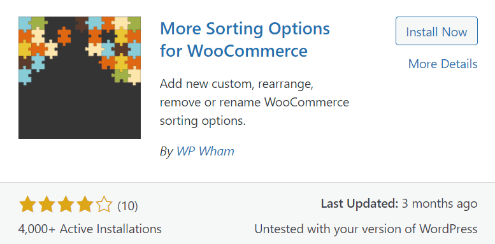Click the Install Now button
The height and width of the screenshot is (244, 495).
(x=436, y=31)
